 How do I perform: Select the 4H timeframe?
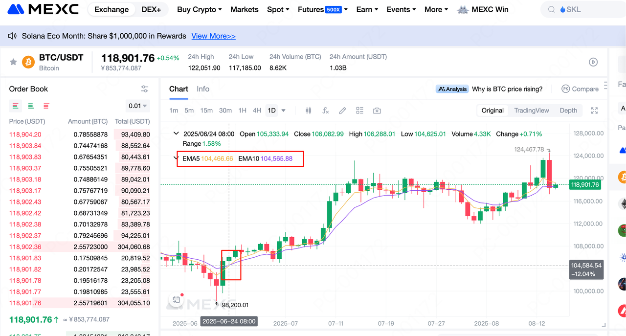pyautogui.click(x=257, y=111)
